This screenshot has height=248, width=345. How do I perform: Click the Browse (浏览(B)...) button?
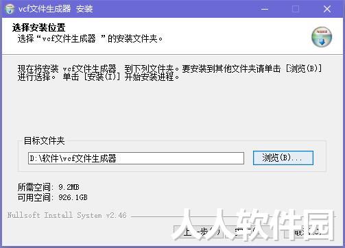tap(283, 158)
